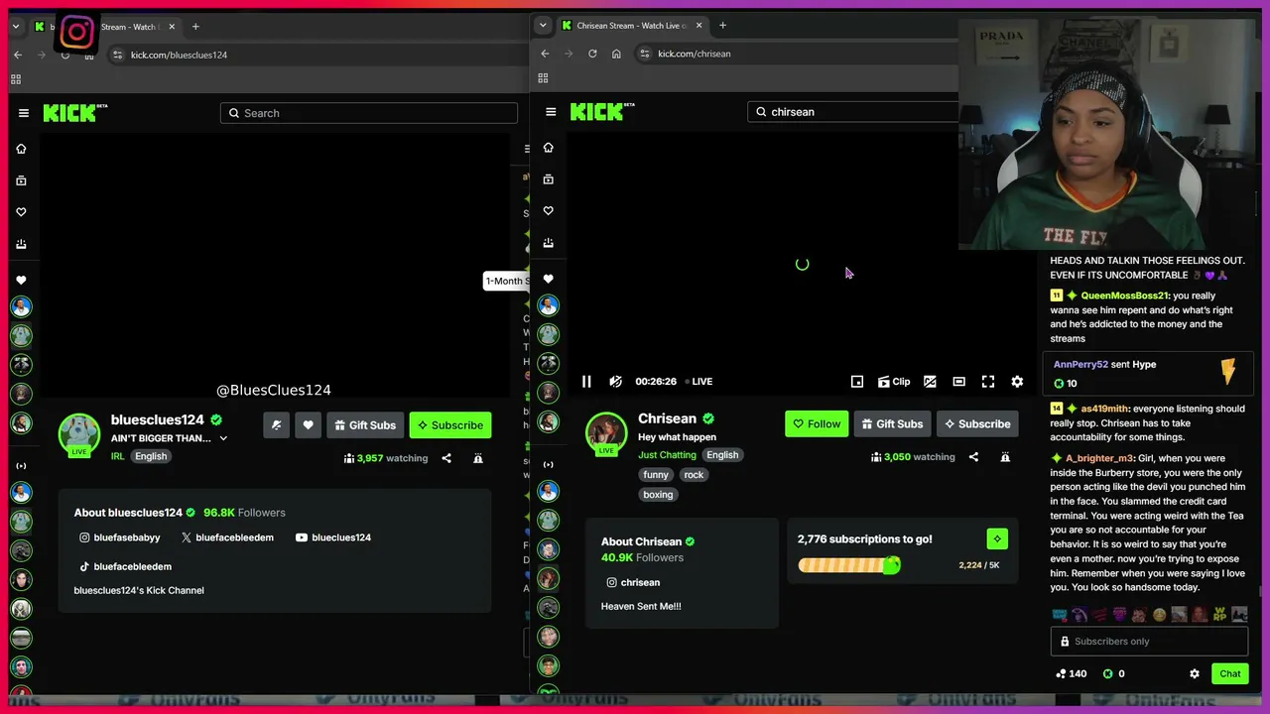The height and width of the screenshot is (714, 1270).
Task: Open Following heart icon in Chrisean sidebar
Action: pos(548,211)
